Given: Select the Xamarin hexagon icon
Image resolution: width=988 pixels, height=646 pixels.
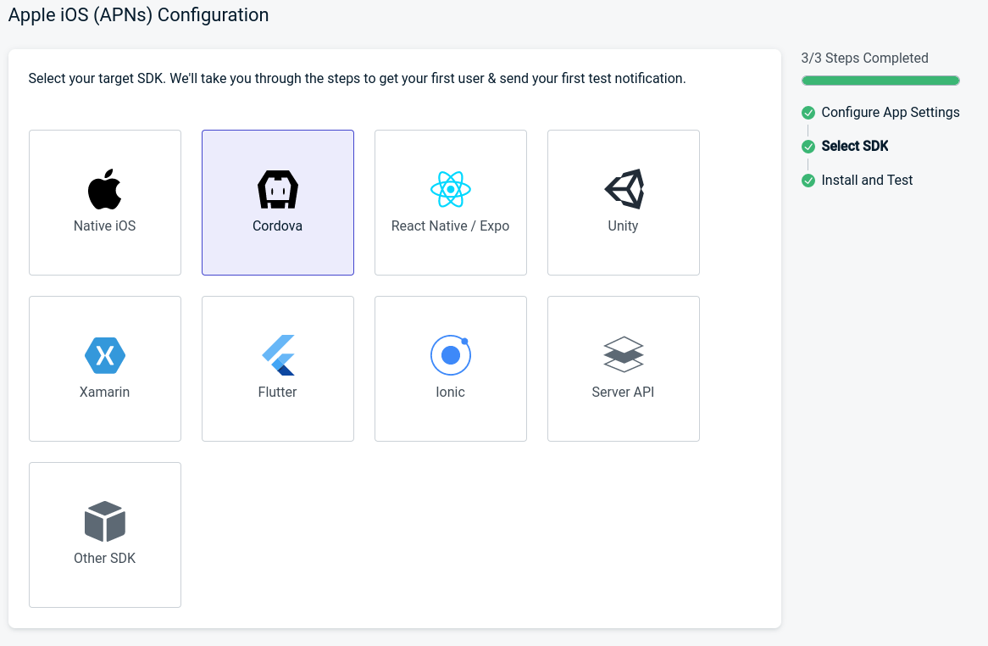Looking at the screenshot, I should click(104, 355).
